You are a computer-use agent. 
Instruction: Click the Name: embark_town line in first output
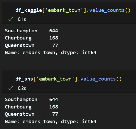51,53
